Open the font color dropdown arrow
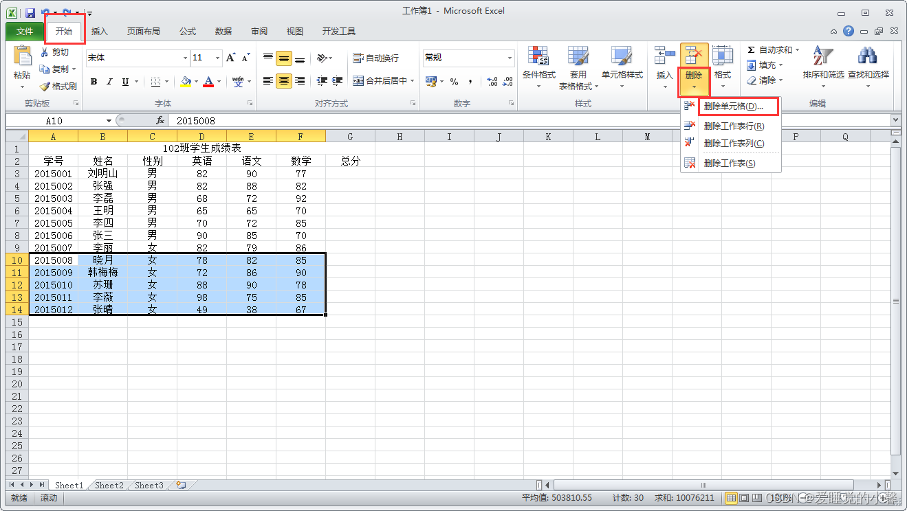This screenshot has width=907, height=511. (219, 82)
